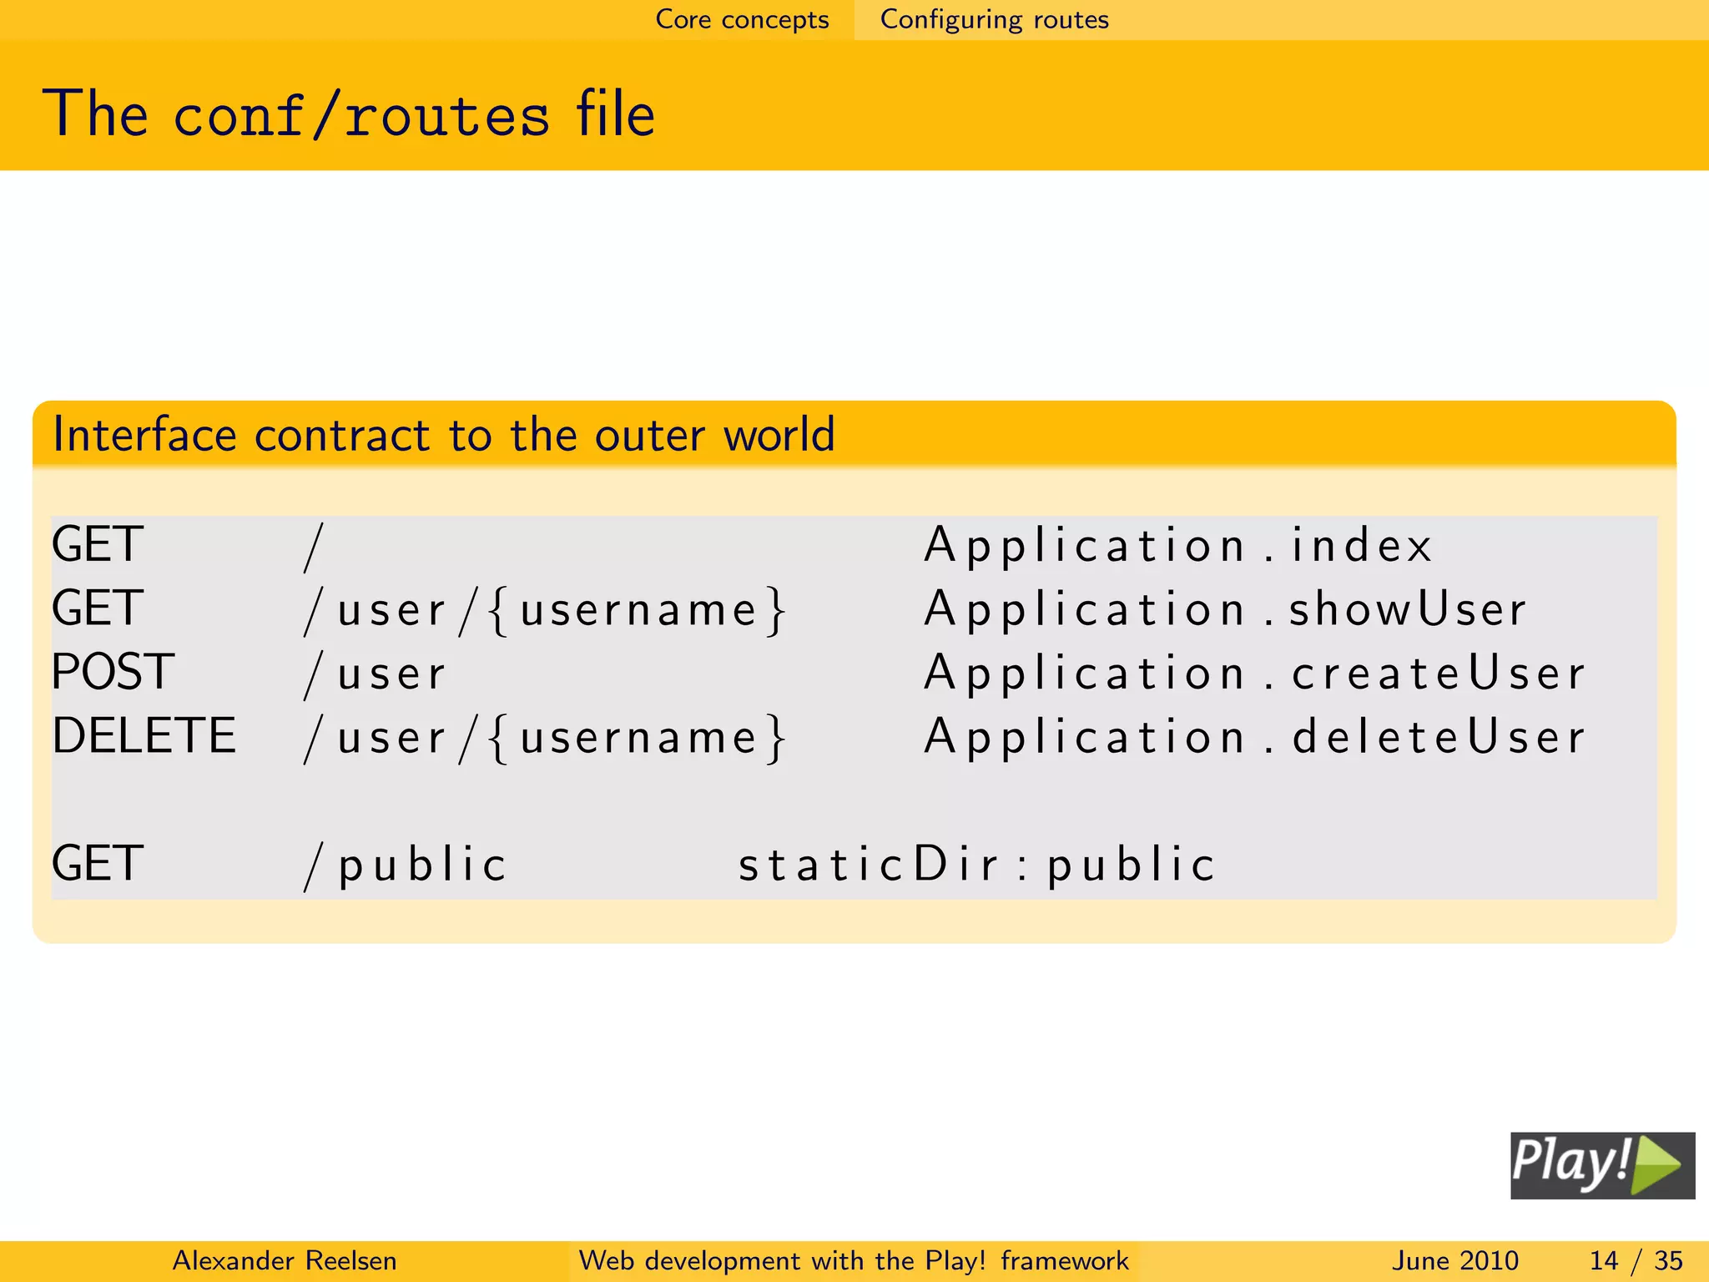Click the slide title 'The conf/routes file'
Viewport: 1709px width, 1282px height.
coord(349,114)
